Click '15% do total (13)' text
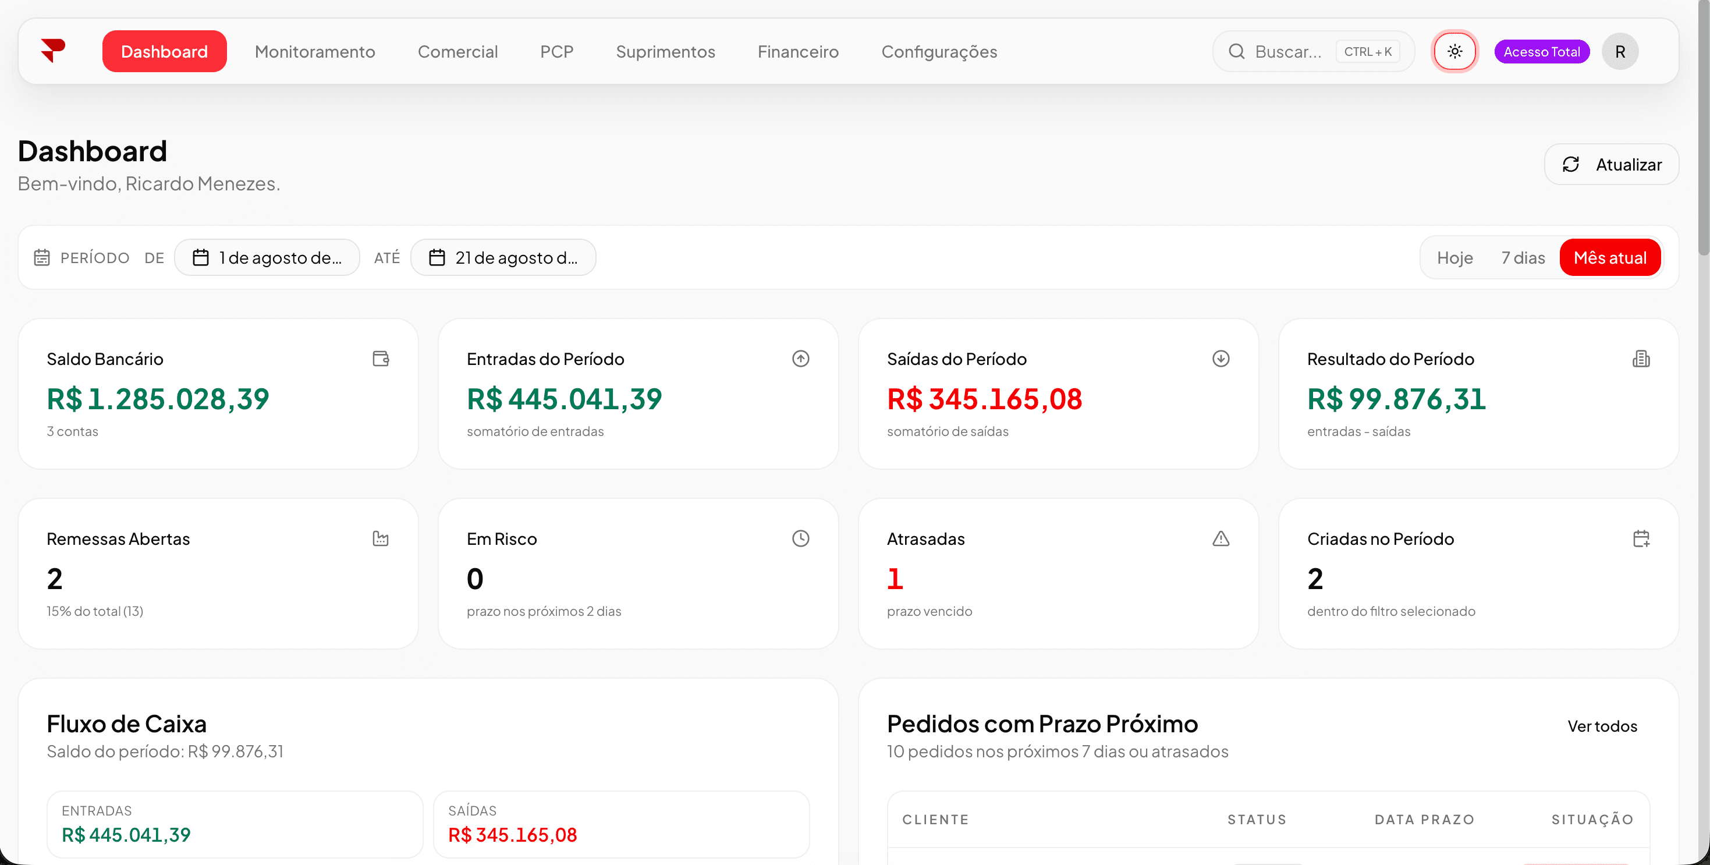Viewport: 1710px width, 865px height. pyautogui.click(x=95, y=611)
